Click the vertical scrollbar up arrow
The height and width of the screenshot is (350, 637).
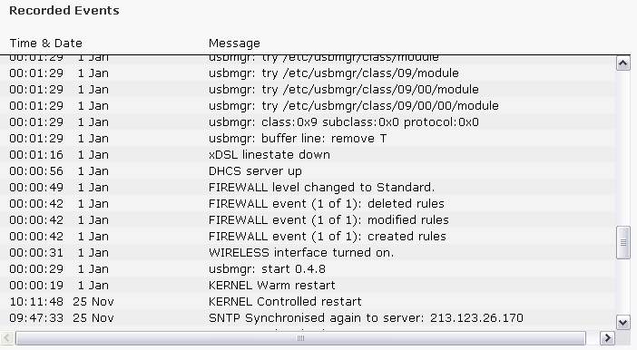623,63
